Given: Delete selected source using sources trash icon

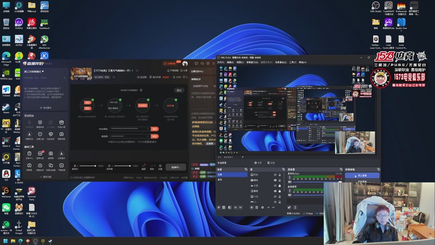Looking at the screenshot, I should point(257,207).
